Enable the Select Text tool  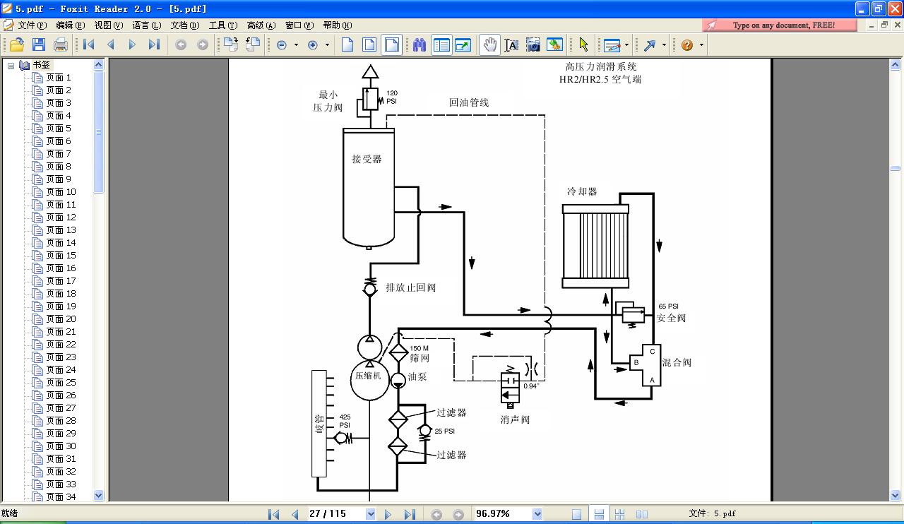[x=511, y=44]
